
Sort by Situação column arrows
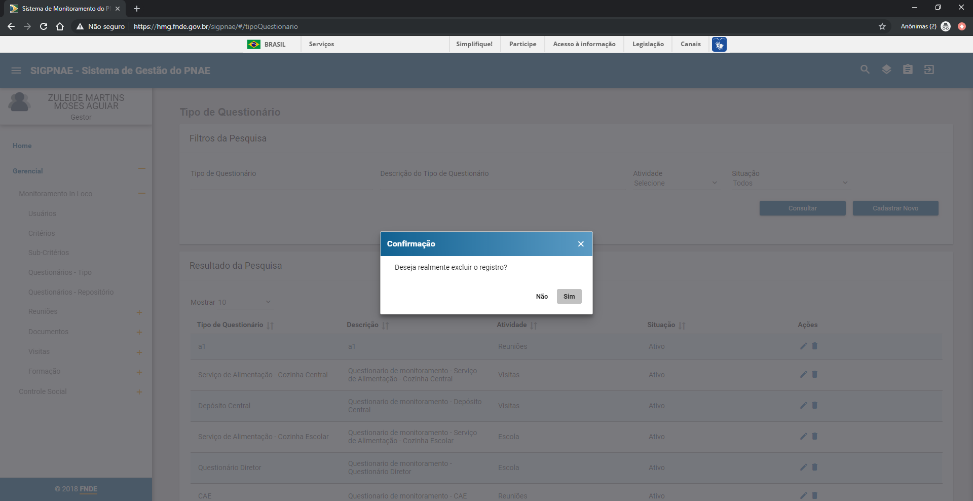pos(682,326)
